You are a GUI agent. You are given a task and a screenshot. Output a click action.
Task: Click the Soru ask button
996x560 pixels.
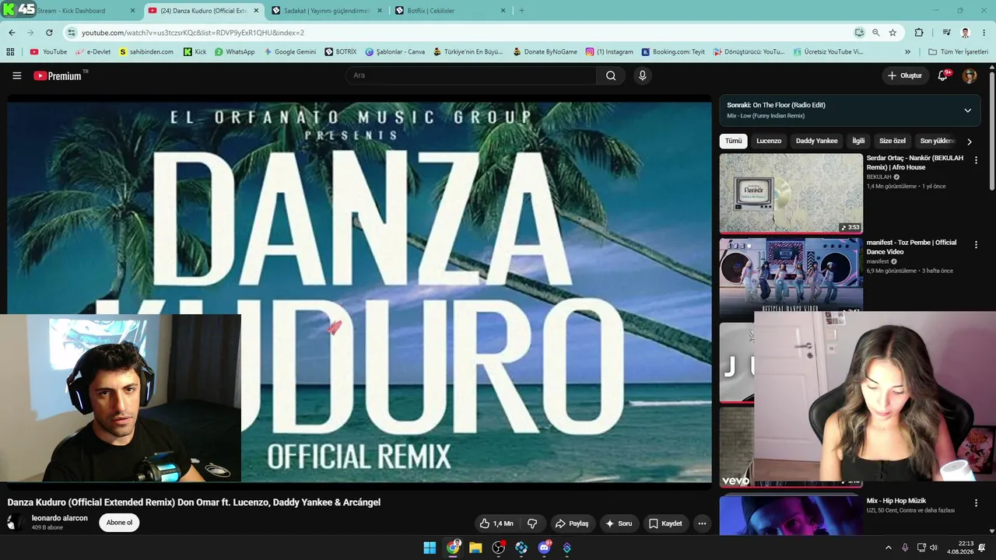coord(619,523)
